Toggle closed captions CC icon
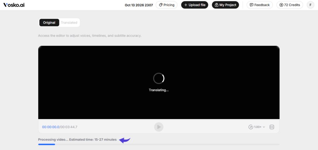This screenshot has width=318, height=150. (272, 127)
